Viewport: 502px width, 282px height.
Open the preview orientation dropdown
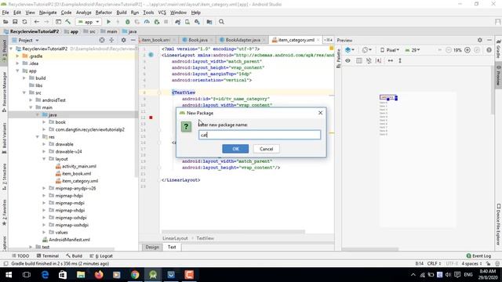(x=367, y=50)
